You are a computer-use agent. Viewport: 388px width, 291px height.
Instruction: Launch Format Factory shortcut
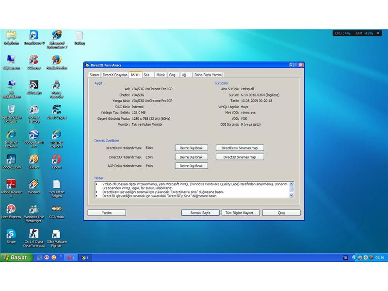point(34,114)
